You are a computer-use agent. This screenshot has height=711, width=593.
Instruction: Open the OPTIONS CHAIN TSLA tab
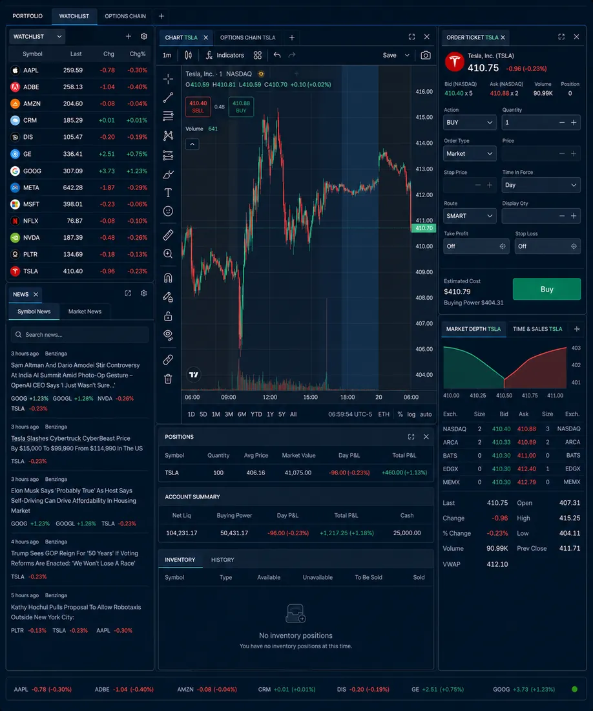[x=248, y=37]
